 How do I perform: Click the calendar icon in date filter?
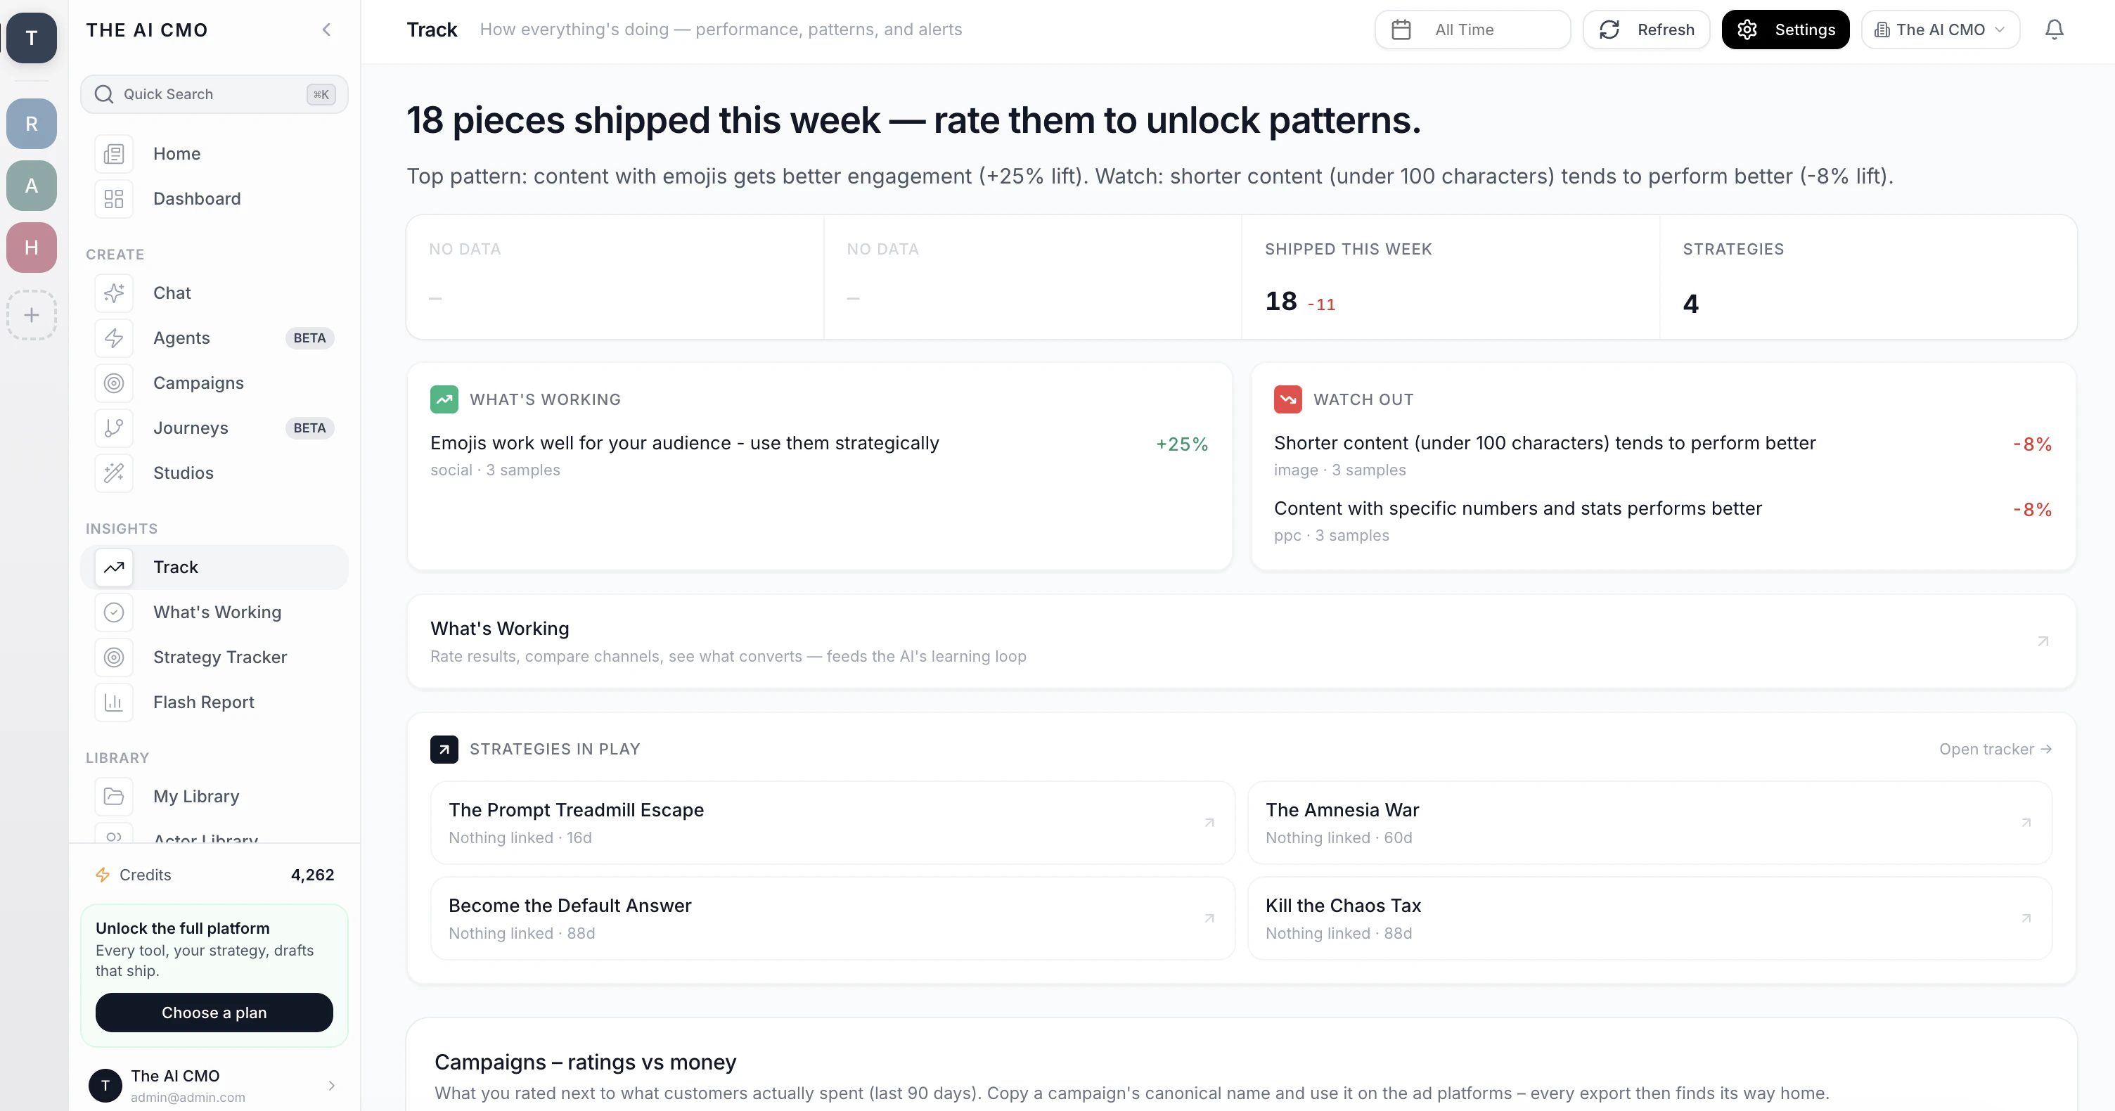pos(1401,30)
